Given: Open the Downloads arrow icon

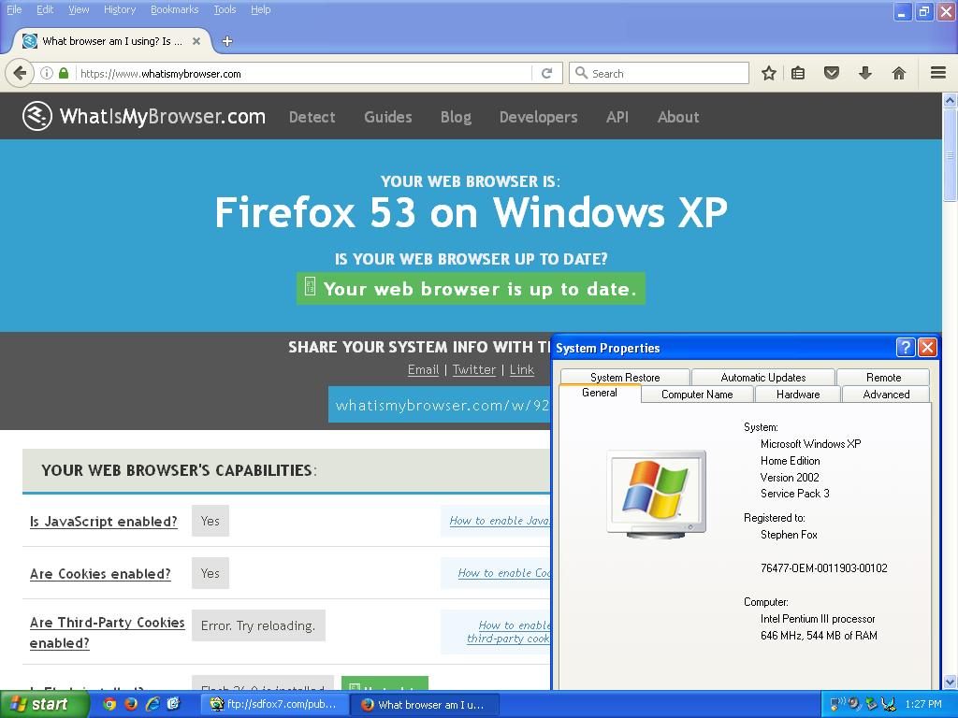Looking at the screenshot, I should (x=865, y=73).
